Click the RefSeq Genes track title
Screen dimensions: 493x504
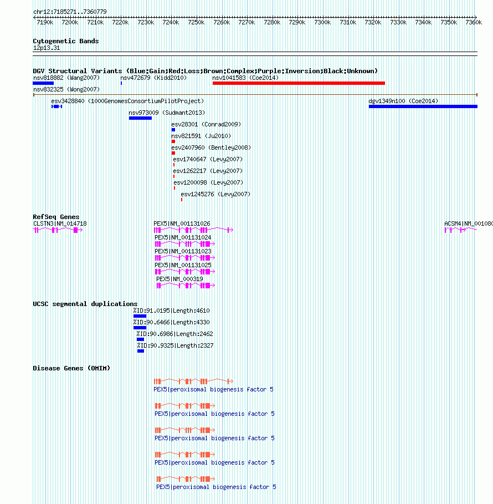[56, 217]
